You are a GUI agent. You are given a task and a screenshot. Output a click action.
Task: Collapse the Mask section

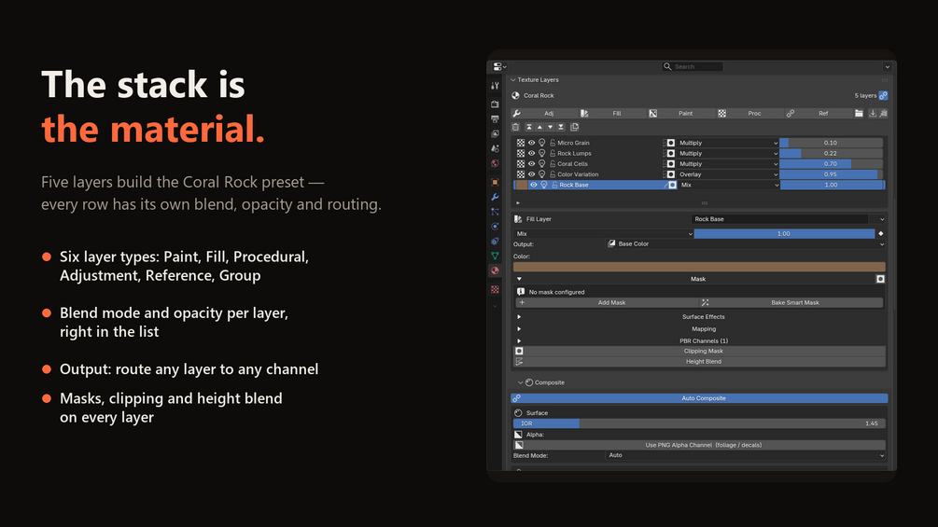[x=519, y=279]
